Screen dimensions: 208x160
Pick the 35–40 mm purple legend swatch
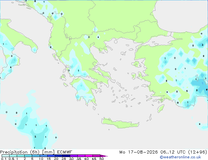pyautogui.click(x=81, y=156)
